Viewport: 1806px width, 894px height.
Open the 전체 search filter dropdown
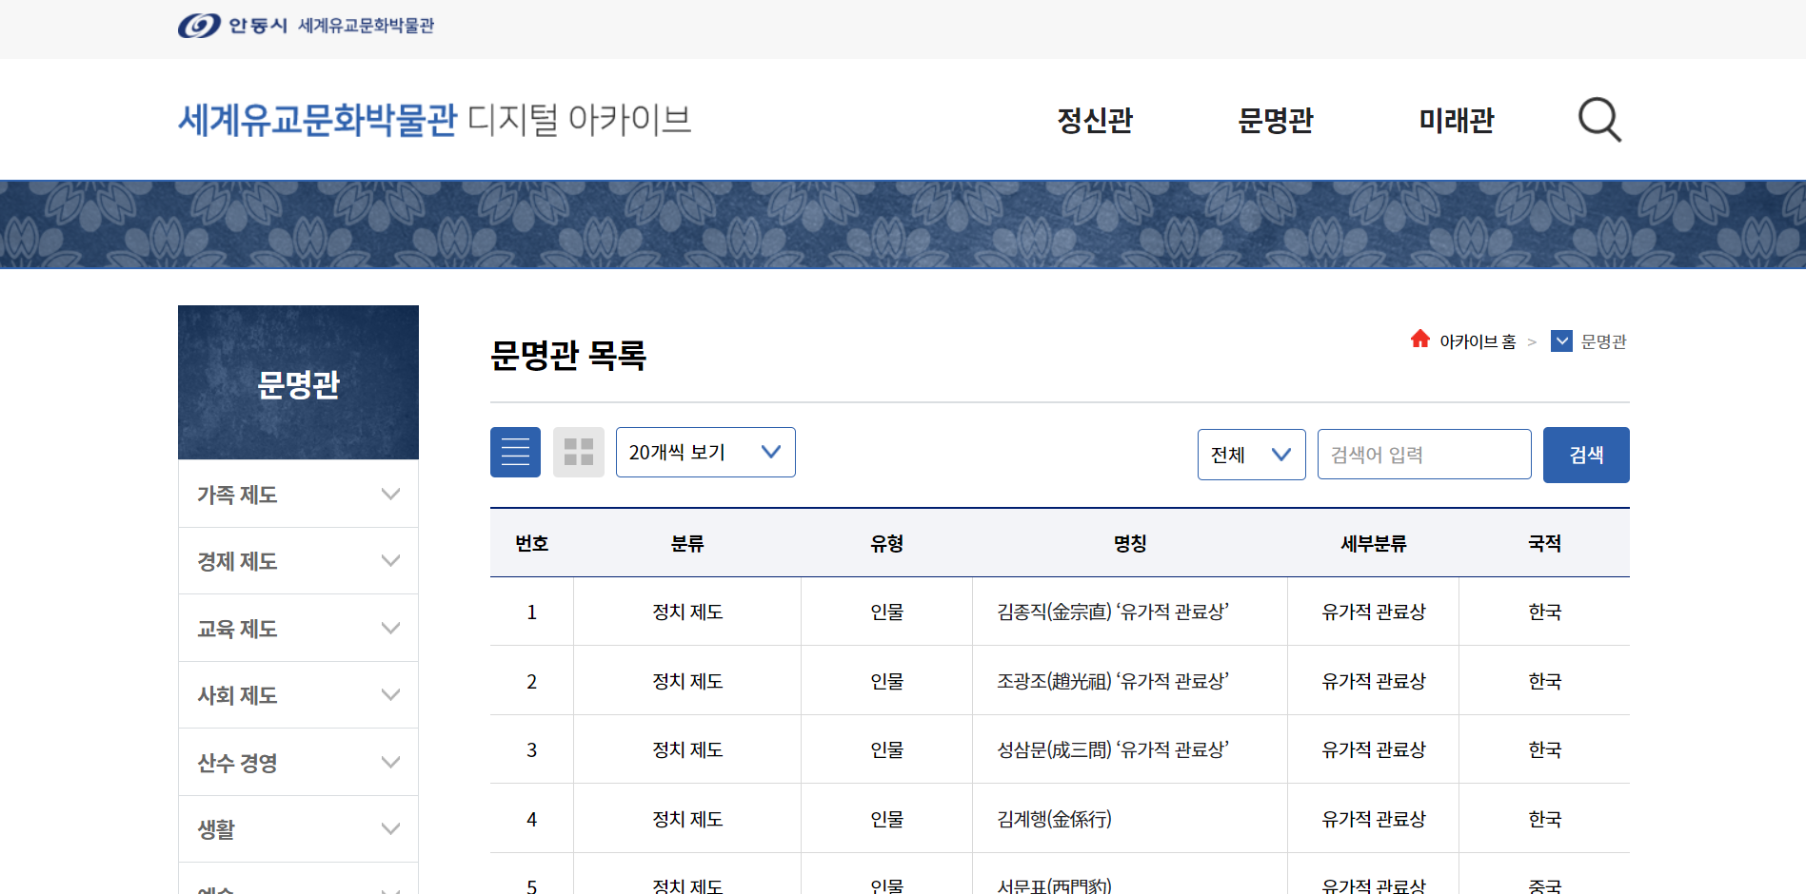click(x=1251, y=455)
